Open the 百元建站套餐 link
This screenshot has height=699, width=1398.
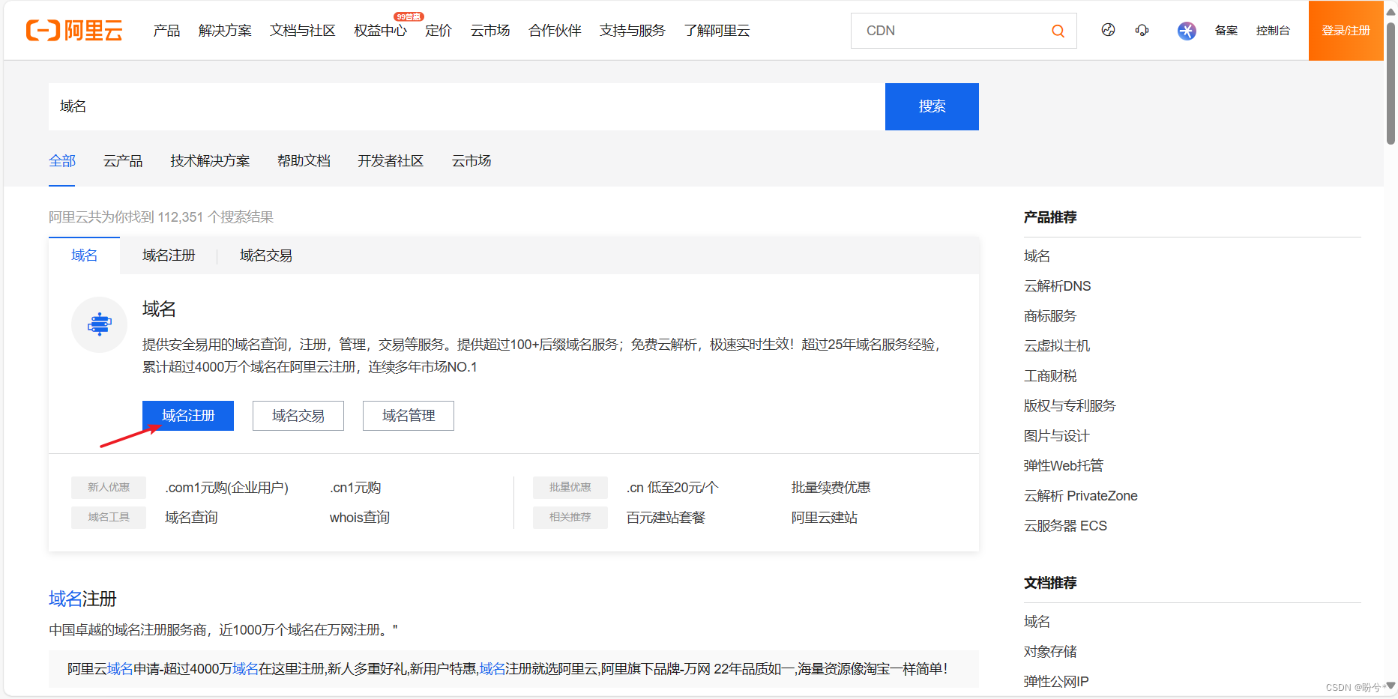tap(666, 518)
